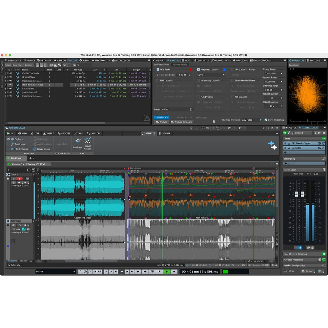
Task: Change the Dimmed Waveform dropdown from Very Faded
Action: (x=252, y=120)
